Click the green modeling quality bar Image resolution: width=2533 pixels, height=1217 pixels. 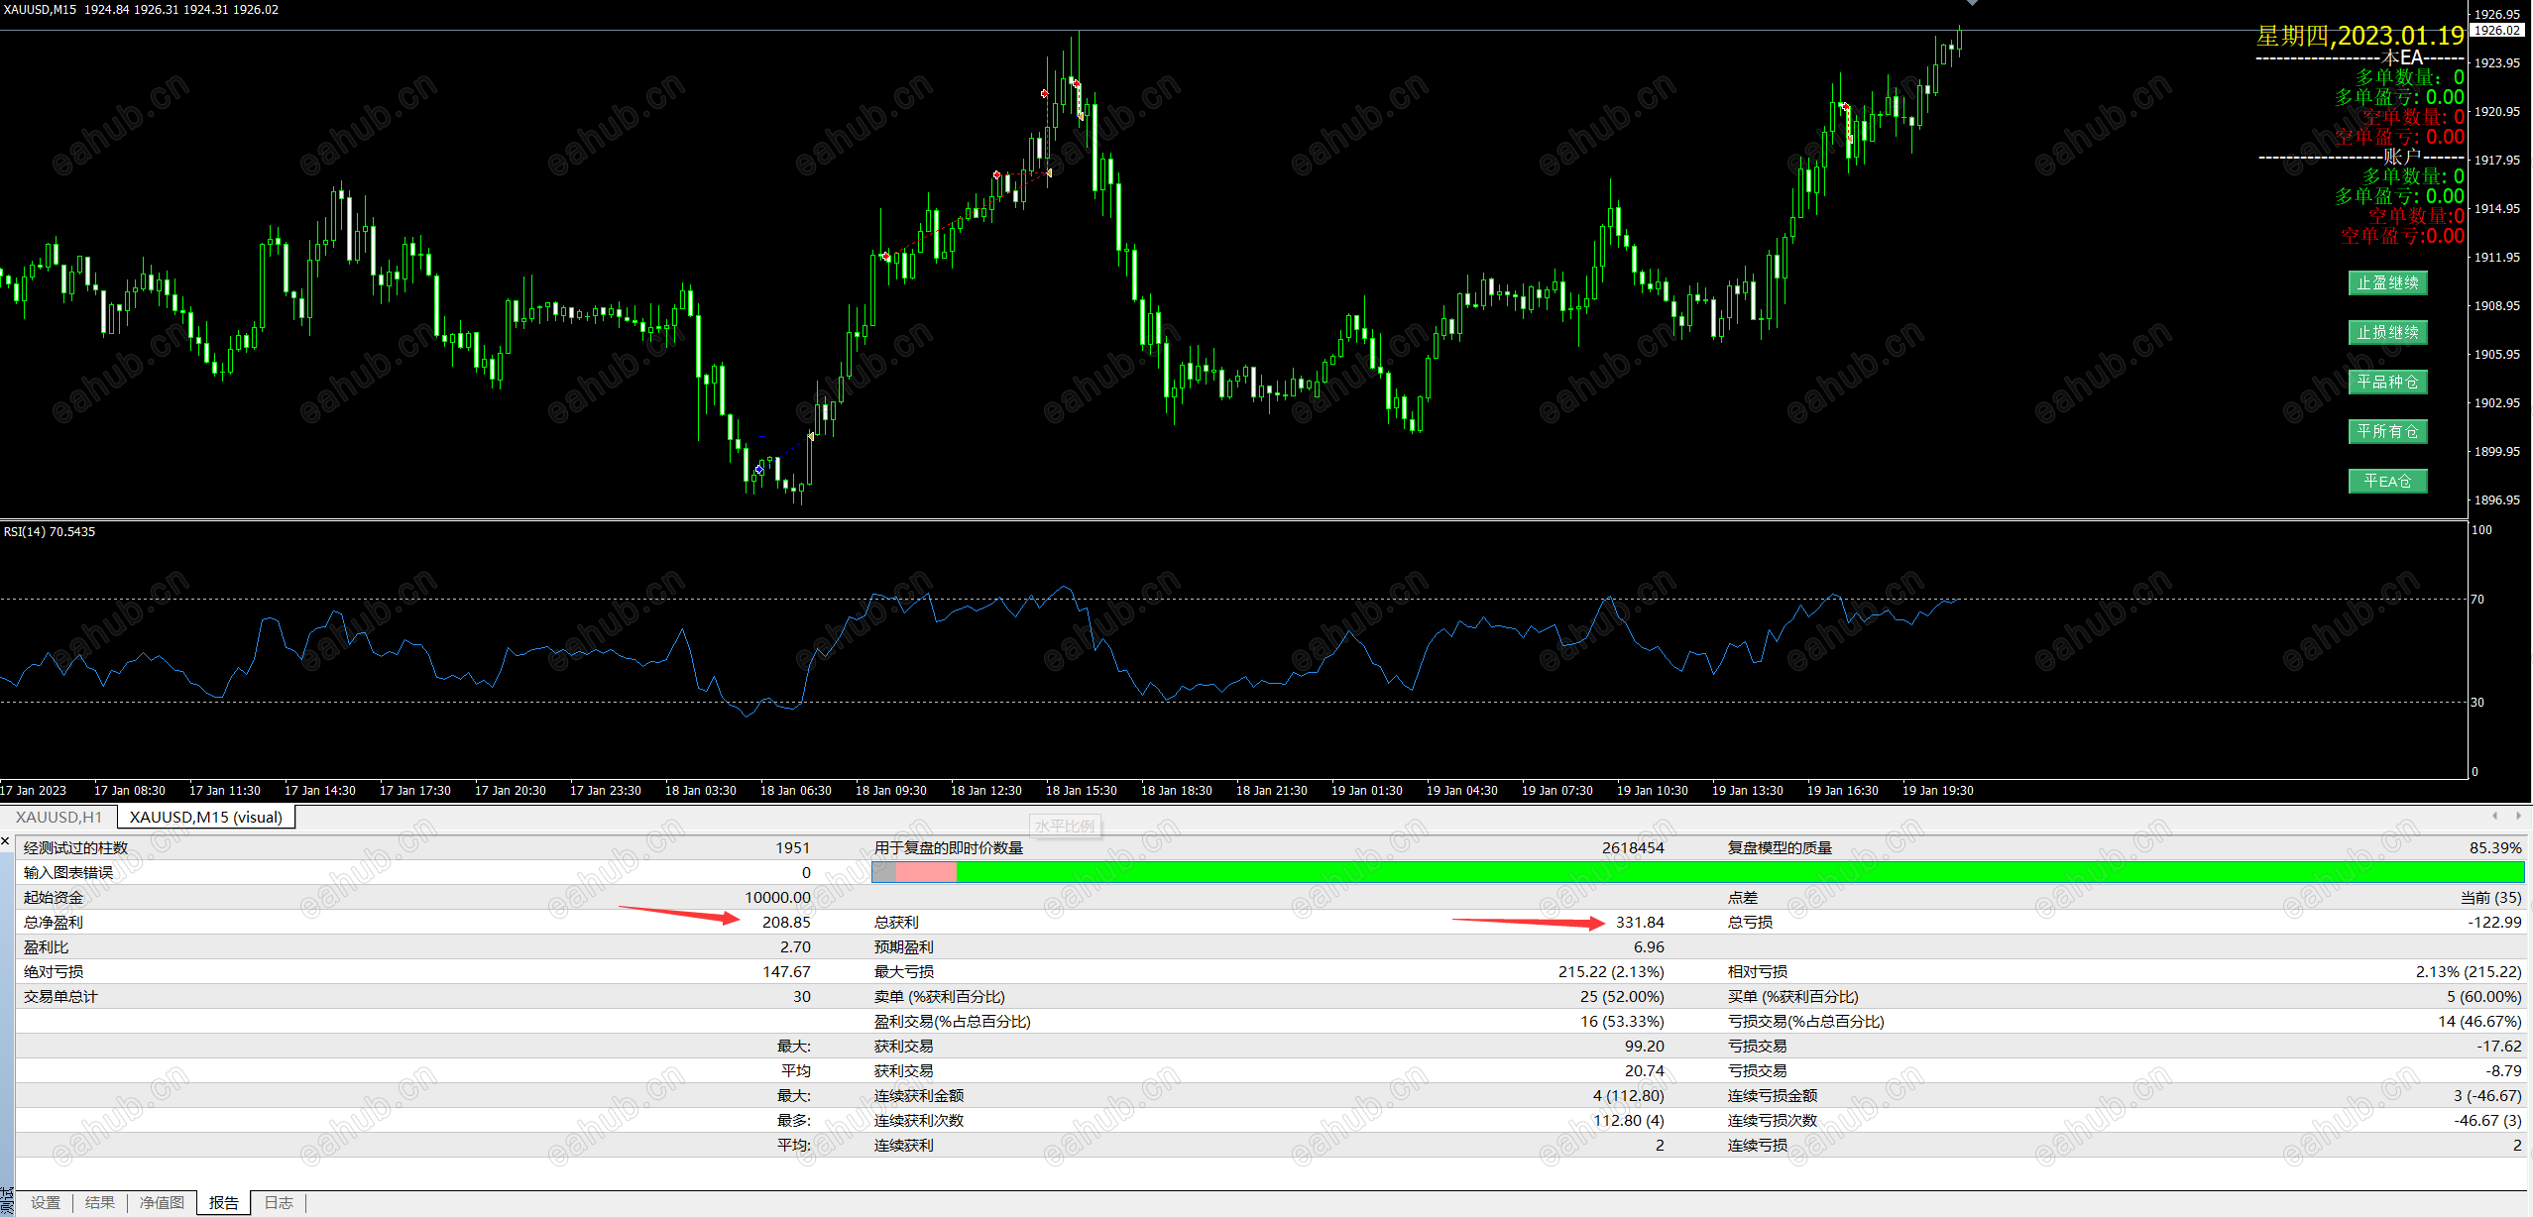tap(1740, 872)
